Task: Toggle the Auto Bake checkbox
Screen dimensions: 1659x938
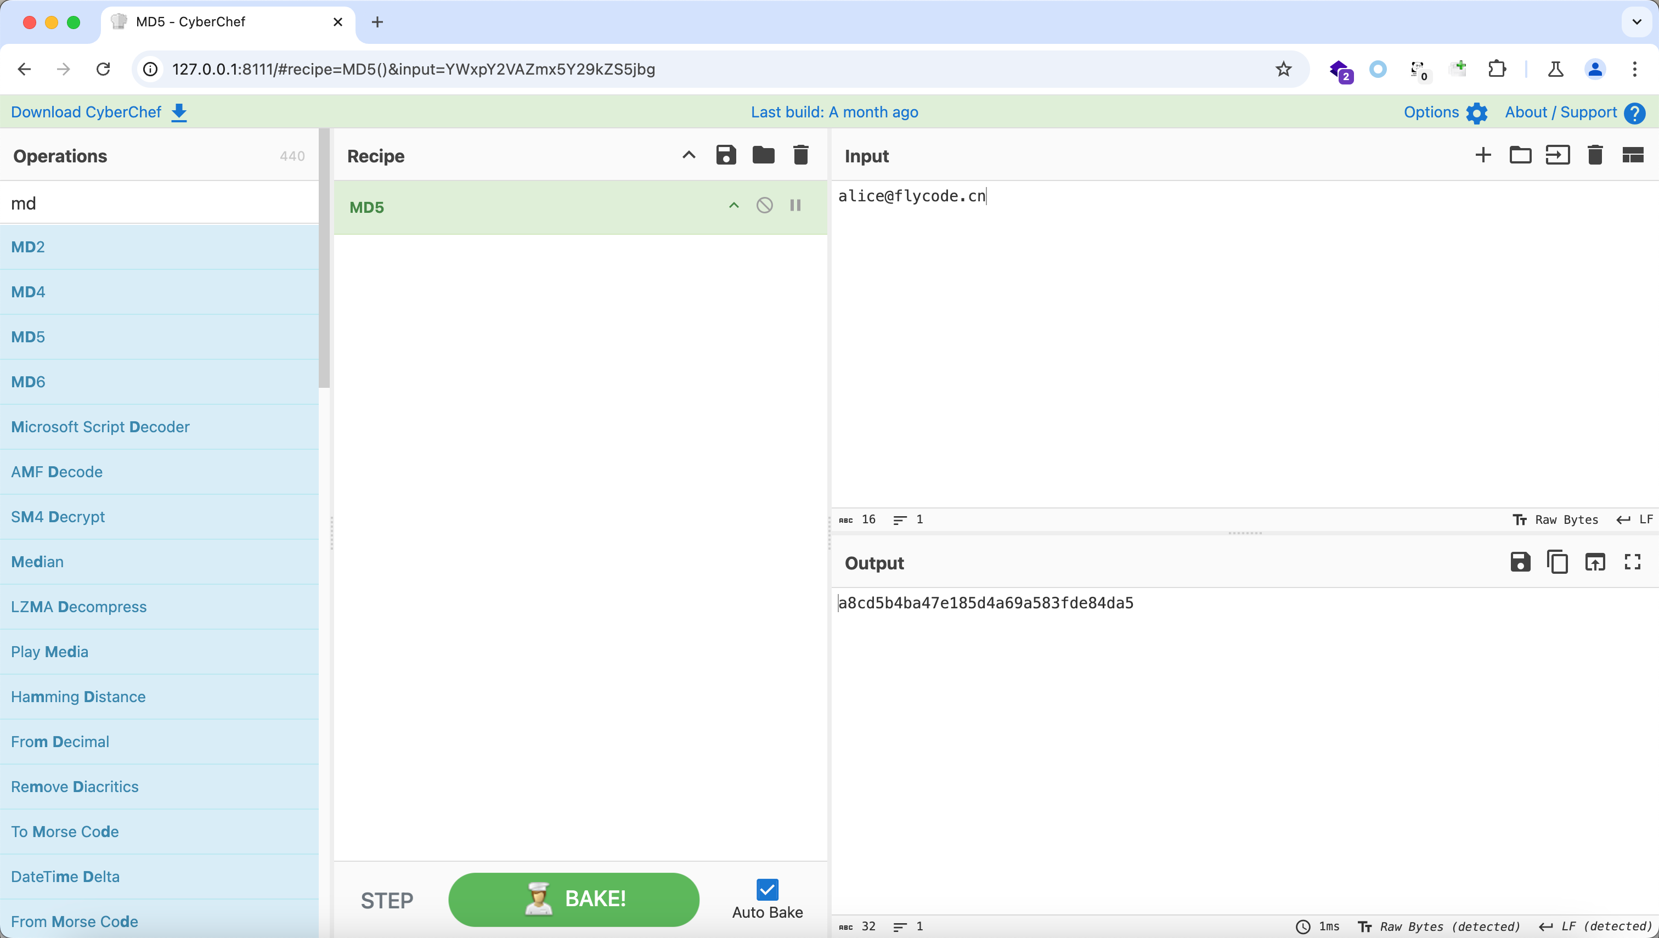Action: [x=766, y=890]
